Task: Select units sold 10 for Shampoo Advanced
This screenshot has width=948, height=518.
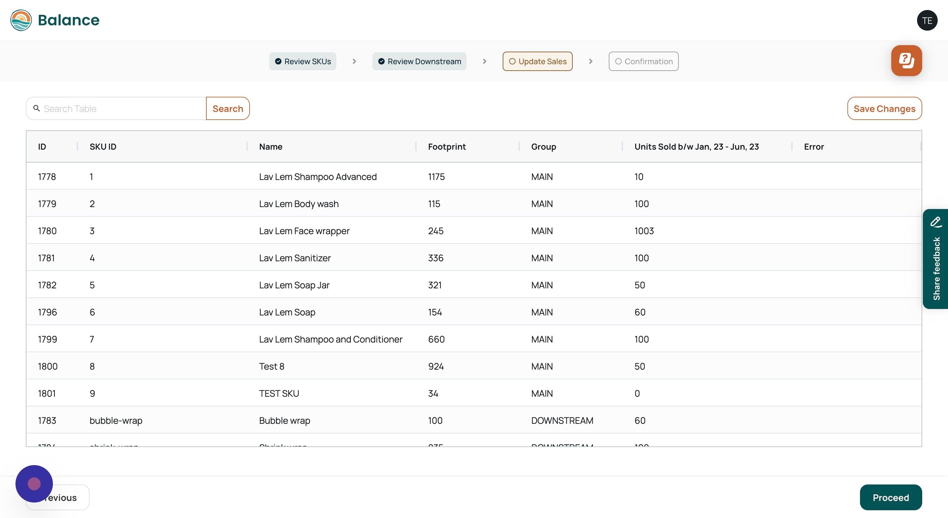Action: pos(639,177)
